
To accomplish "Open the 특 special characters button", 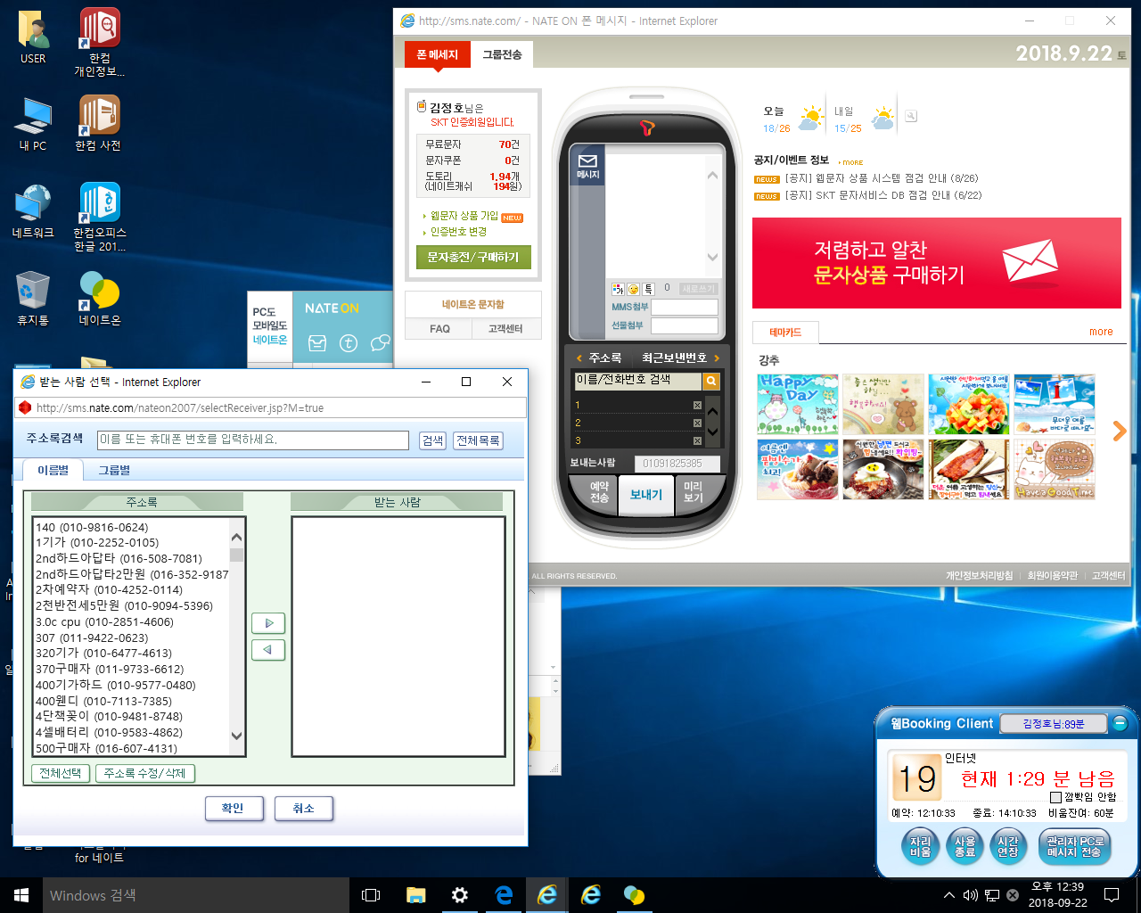I will pyautogui.click(x=649, y=289).
